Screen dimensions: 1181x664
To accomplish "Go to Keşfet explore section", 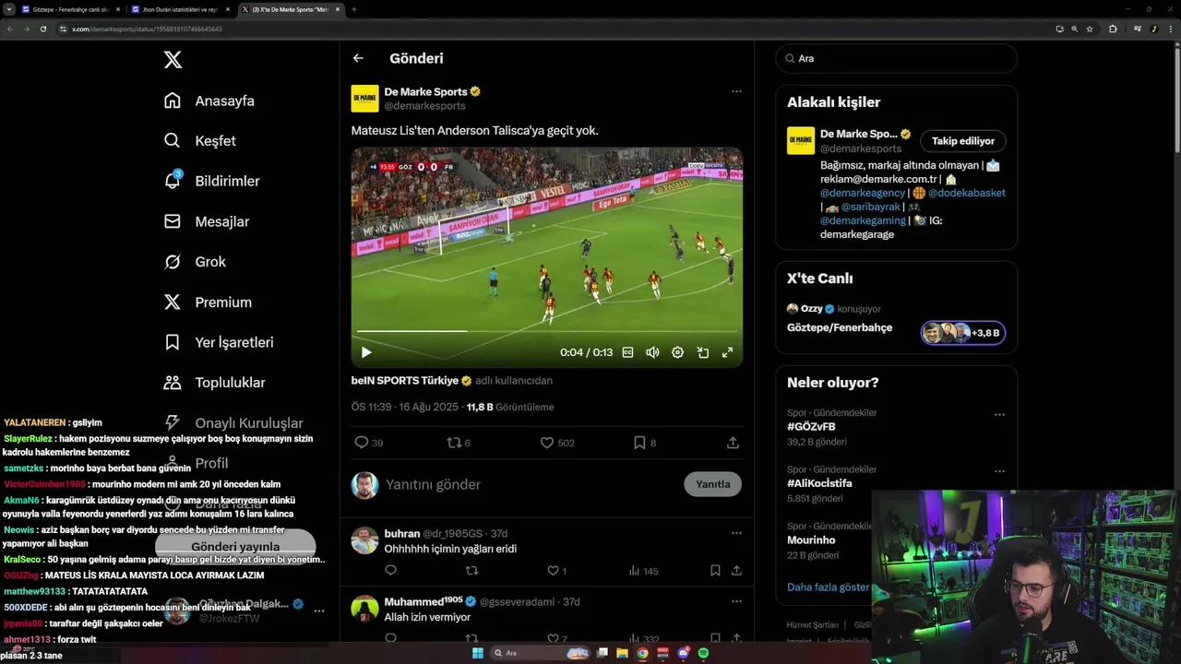I will point(199,141).
